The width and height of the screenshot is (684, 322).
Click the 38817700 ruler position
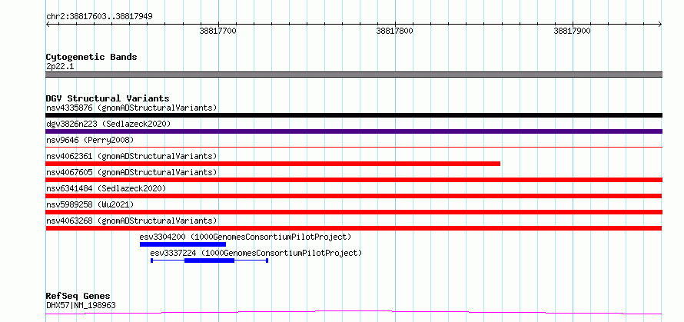(x=217, y=31)
